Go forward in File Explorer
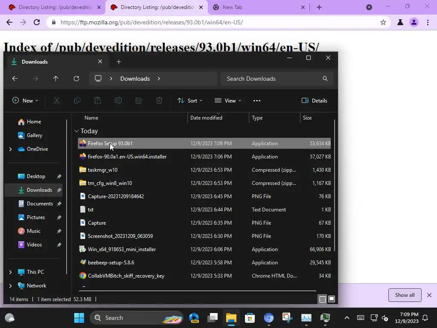Viewport: 437px width, 328px height. (35, 79)
